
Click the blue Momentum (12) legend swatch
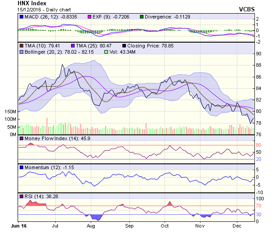(21, 167)
